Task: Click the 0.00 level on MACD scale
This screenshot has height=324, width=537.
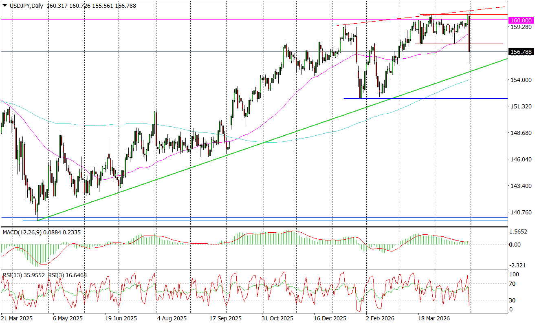Action: tap(515, 245)
